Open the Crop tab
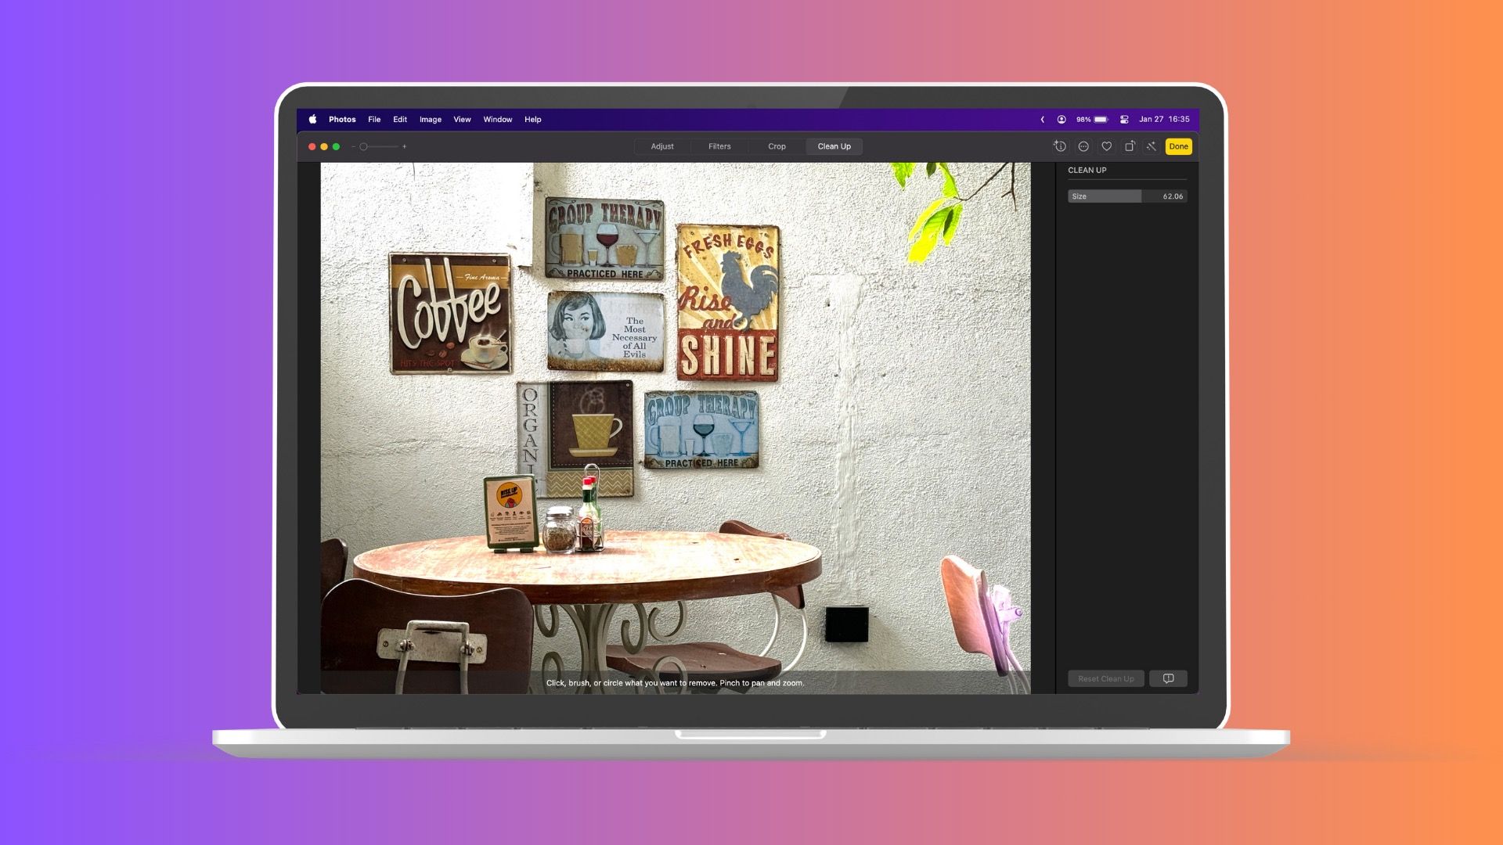1503x845 pixels. 777,146
